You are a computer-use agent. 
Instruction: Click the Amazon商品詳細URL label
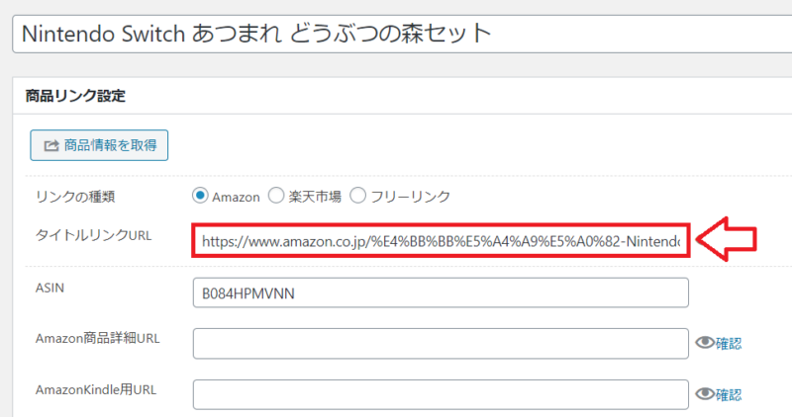pyautogui.click(x=97, y=338)
